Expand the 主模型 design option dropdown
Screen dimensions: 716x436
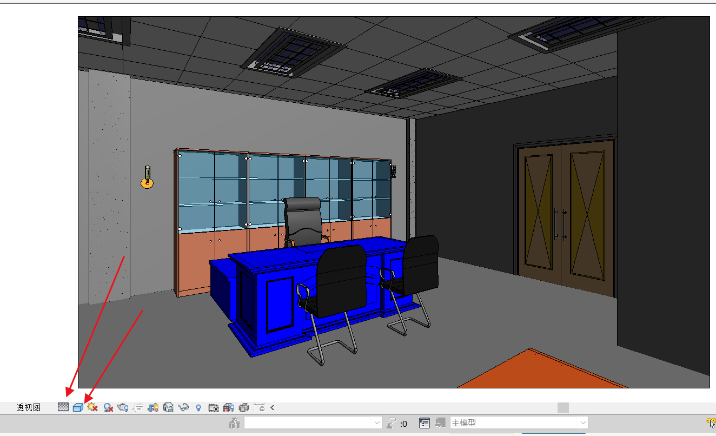coord(582,423)
